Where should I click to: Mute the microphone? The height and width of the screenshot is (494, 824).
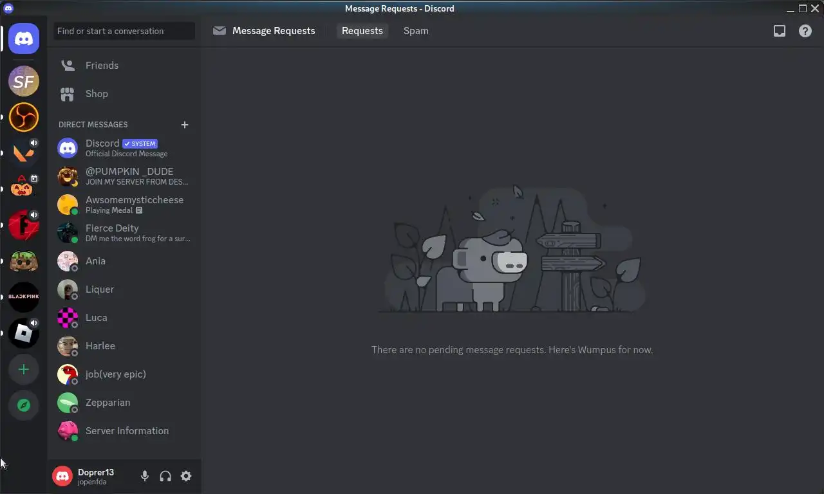point(145,476)
